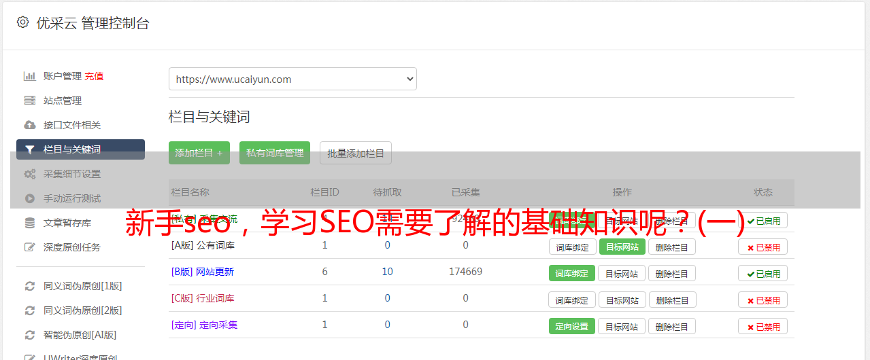
Task: Click the green 添加栏目 + button
Action: 199,153
